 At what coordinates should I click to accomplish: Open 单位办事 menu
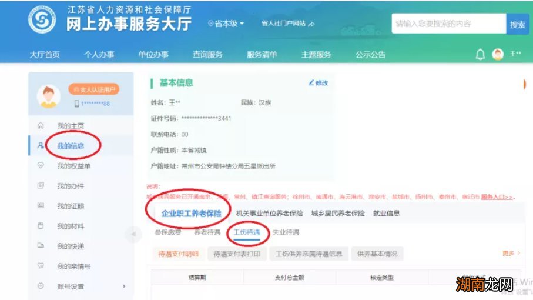(153, 55)
